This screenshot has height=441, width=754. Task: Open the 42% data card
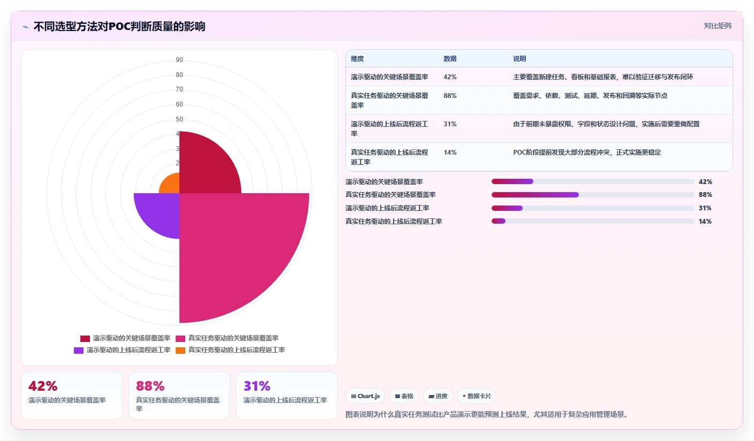pos(72,396)
